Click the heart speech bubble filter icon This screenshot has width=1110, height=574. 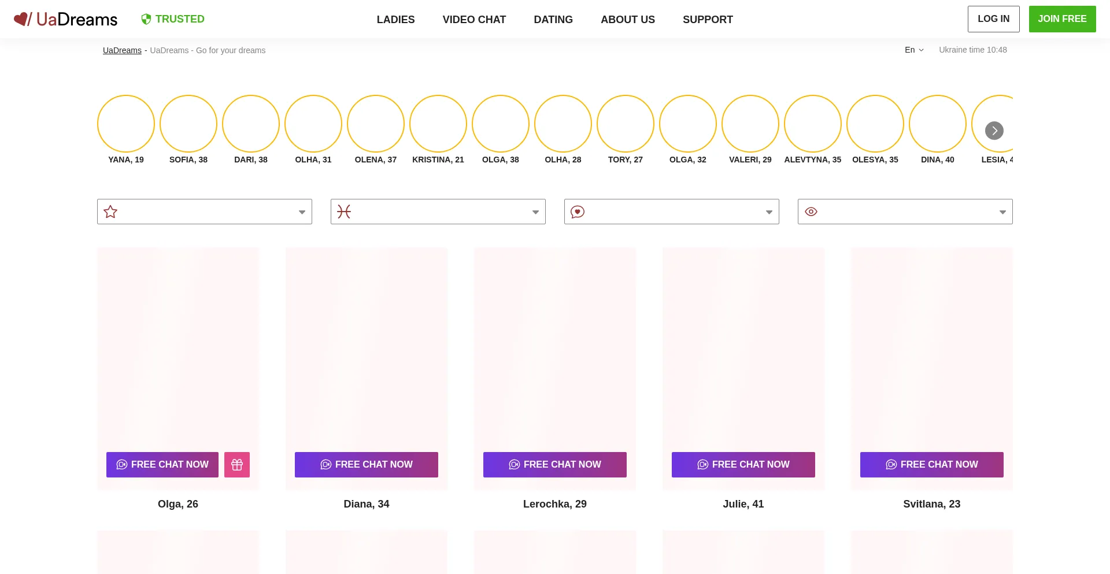point(578,212)
